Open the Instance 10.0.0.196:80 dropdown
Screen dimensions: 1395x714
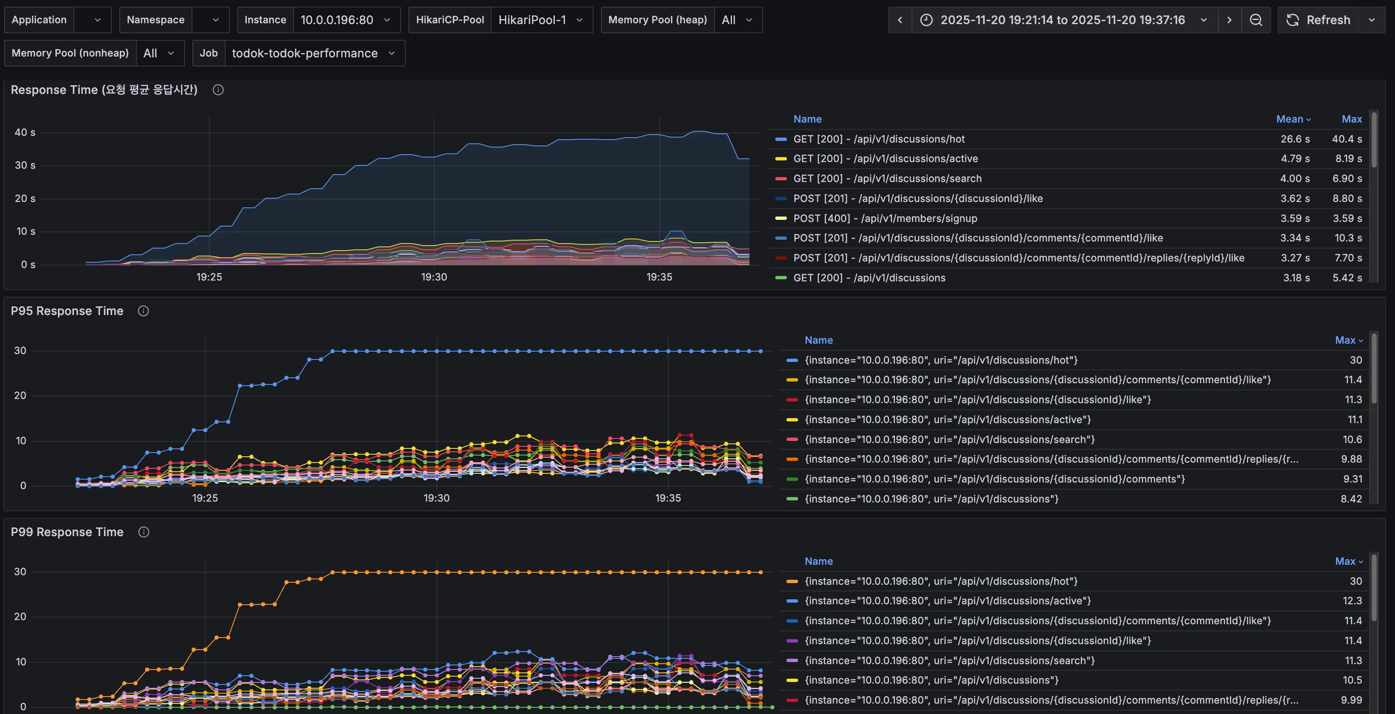(345, 20)
